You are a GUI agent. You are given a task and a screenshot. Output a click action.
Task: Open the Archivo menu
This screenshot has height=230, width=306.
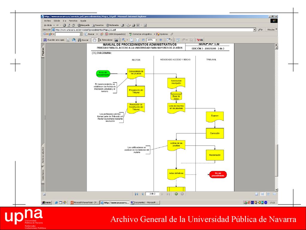coord(48,21)
